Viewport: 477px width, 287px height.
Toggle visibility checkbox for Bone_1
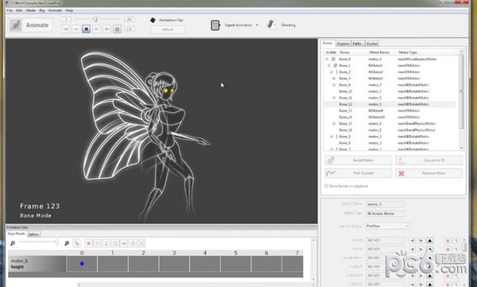coord(335,65)
